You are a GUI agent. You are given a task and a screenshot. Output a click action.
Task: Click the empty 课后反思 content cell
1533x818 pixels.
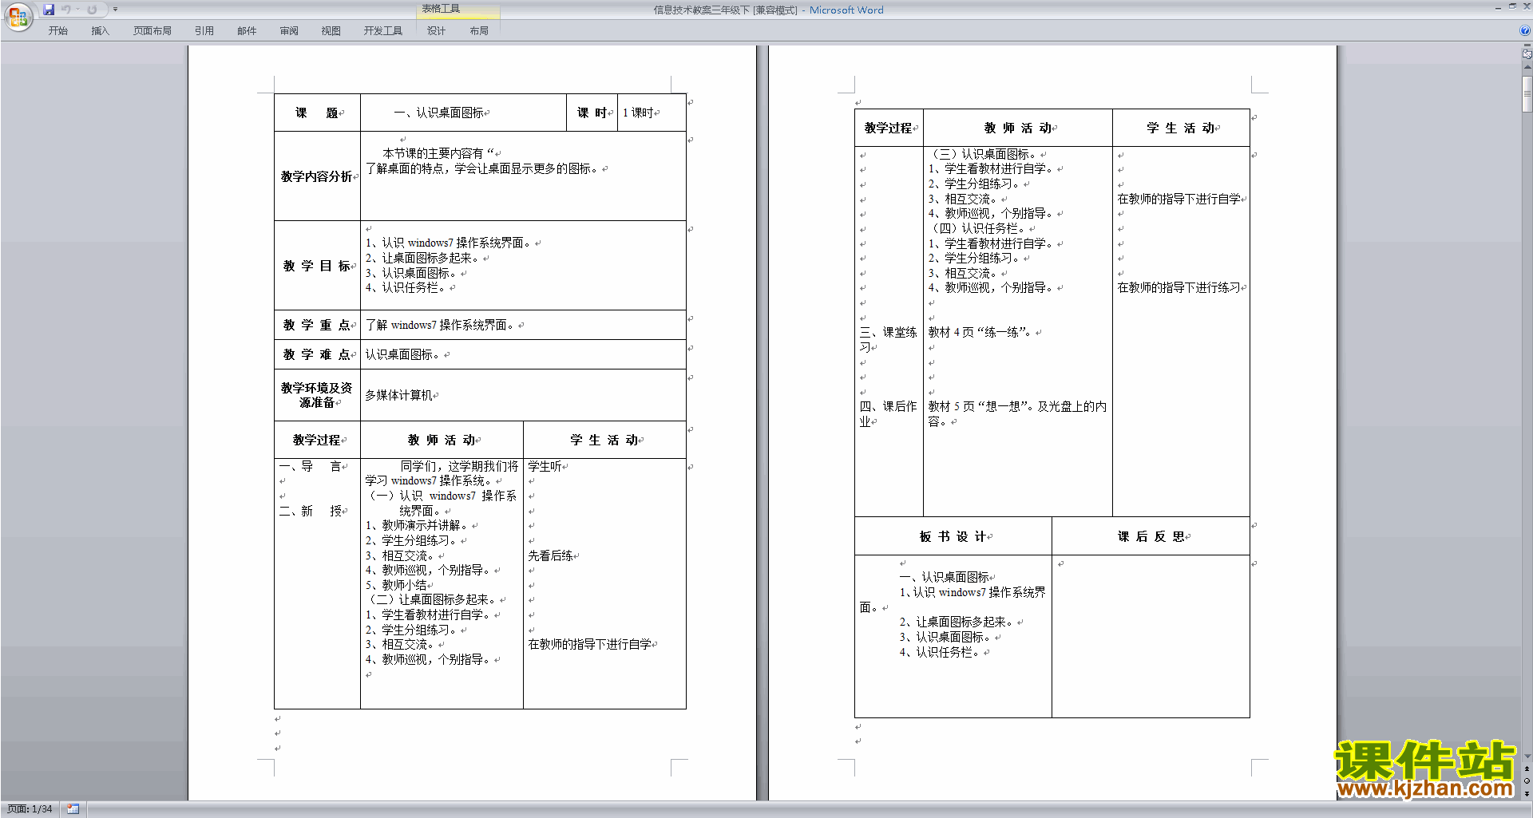click(x=1151, y=636)
